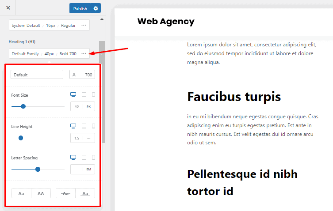
Task: Select desktop device icon for Letter Spacing
Action: click(73, 158)
